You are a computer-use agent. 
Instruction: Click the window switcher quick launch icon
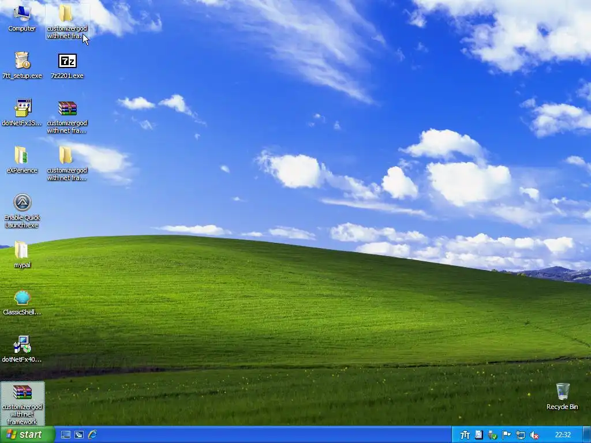point(78,435)
